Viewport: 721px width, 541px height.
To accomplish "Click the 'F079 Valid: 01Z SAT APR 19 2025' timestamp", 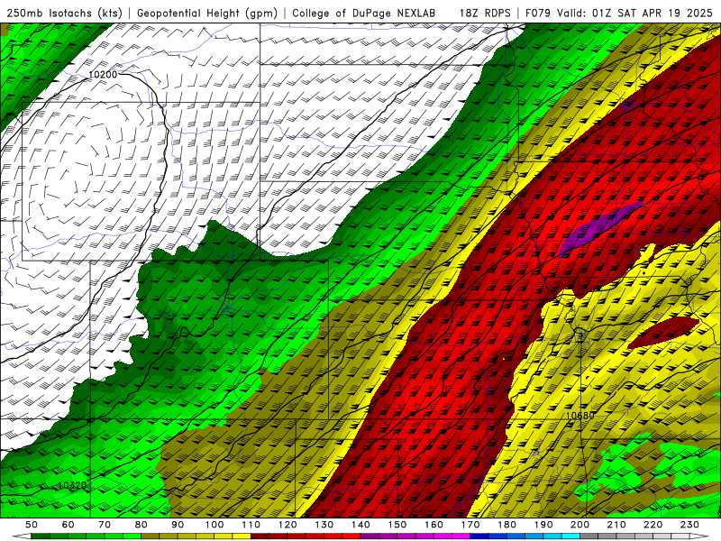I will (619, 13).
